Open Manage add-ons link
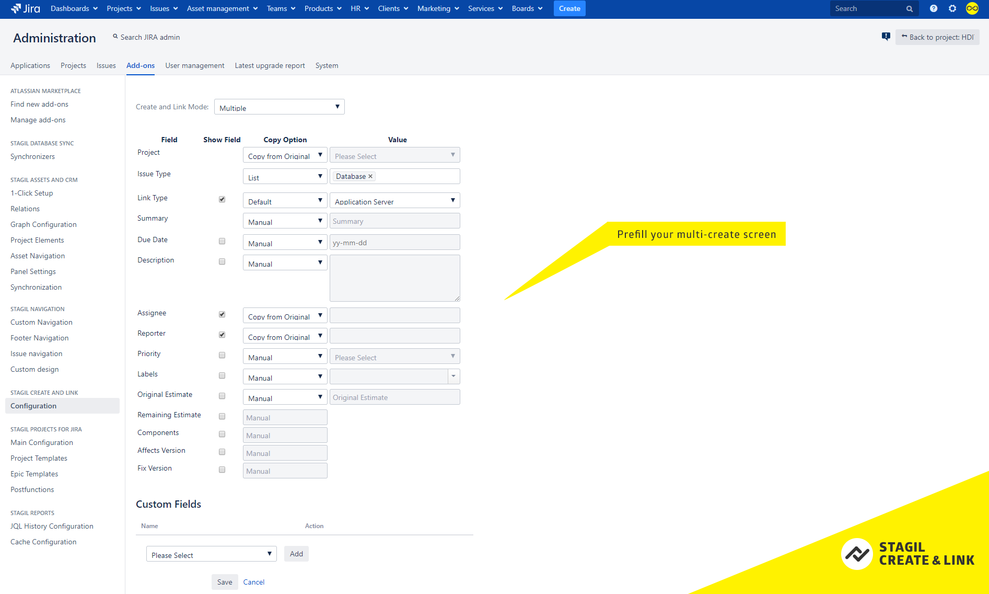 point(38,120)
